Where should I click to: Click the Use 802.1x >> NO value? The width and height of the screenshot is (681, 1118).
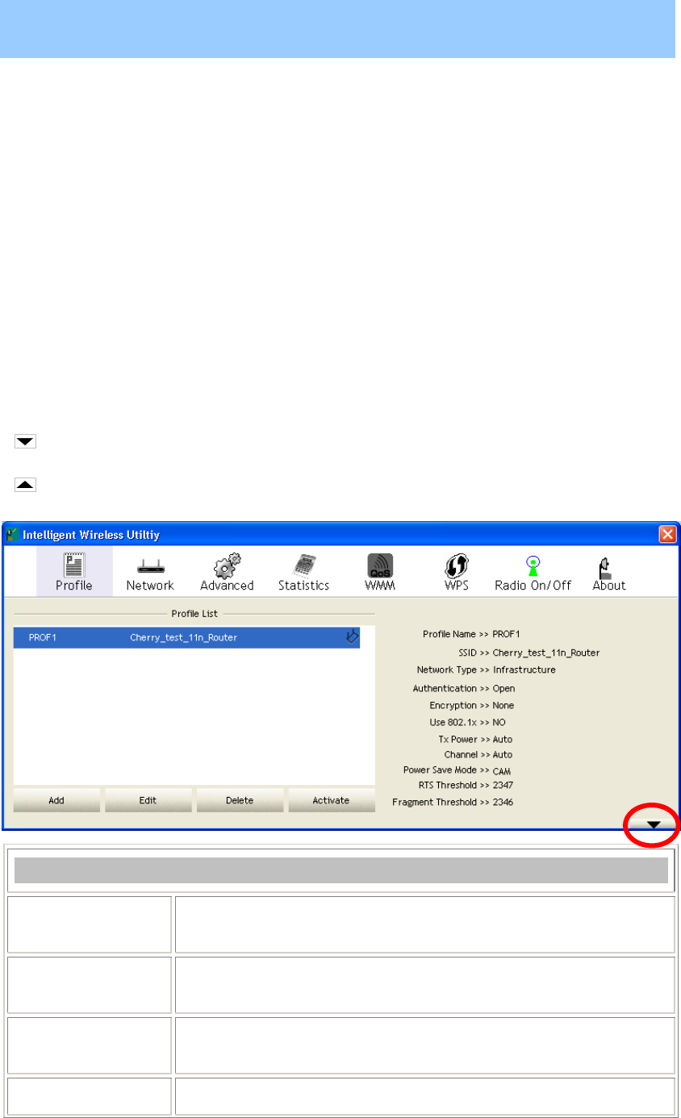(499, 723)
